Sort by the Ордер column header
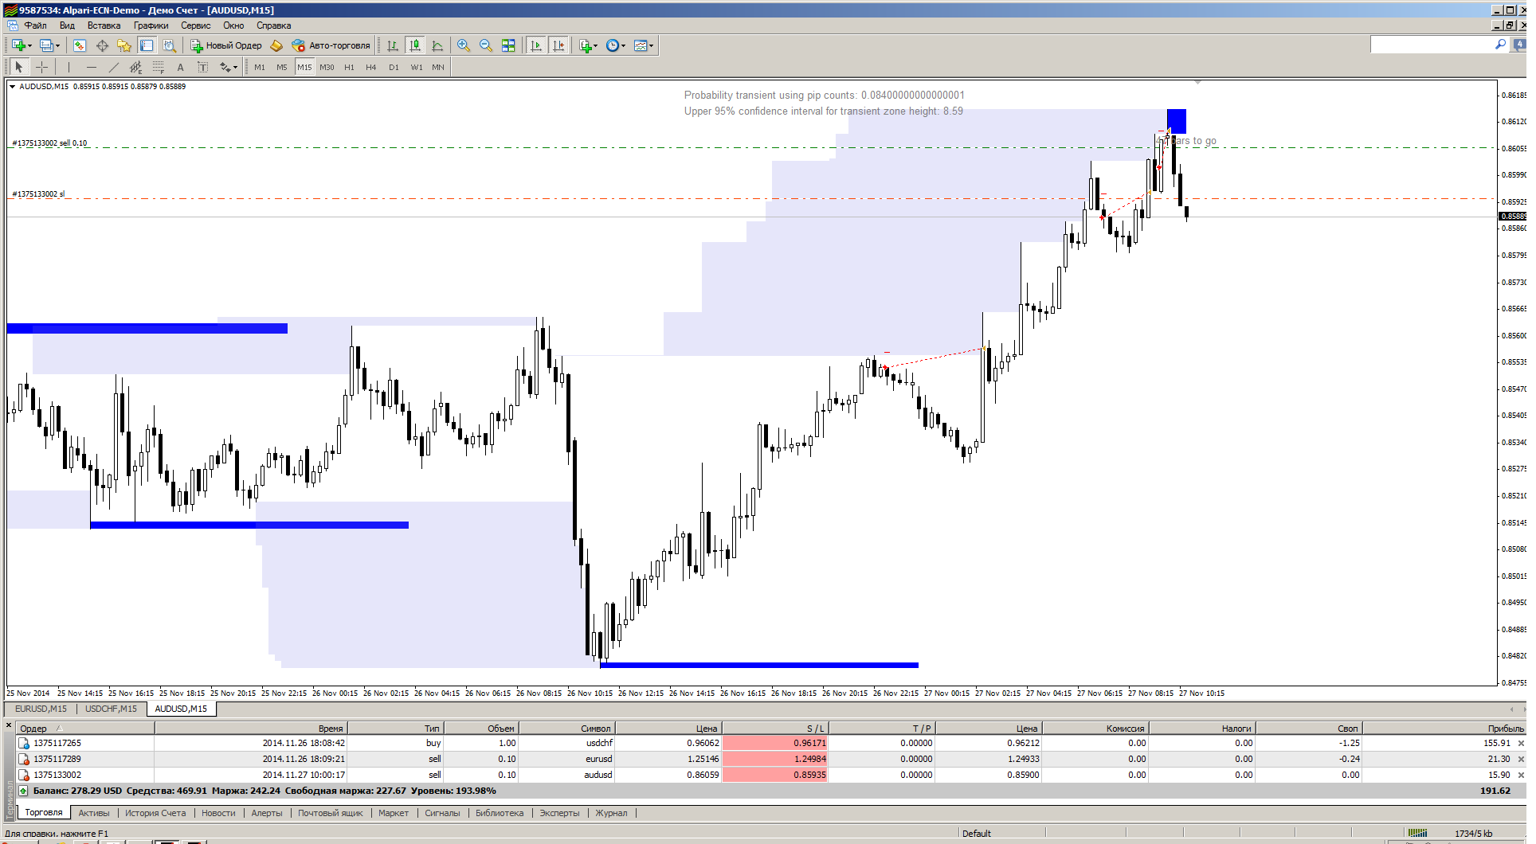Screen dimensions: 1536x844 tap(85, 728)
